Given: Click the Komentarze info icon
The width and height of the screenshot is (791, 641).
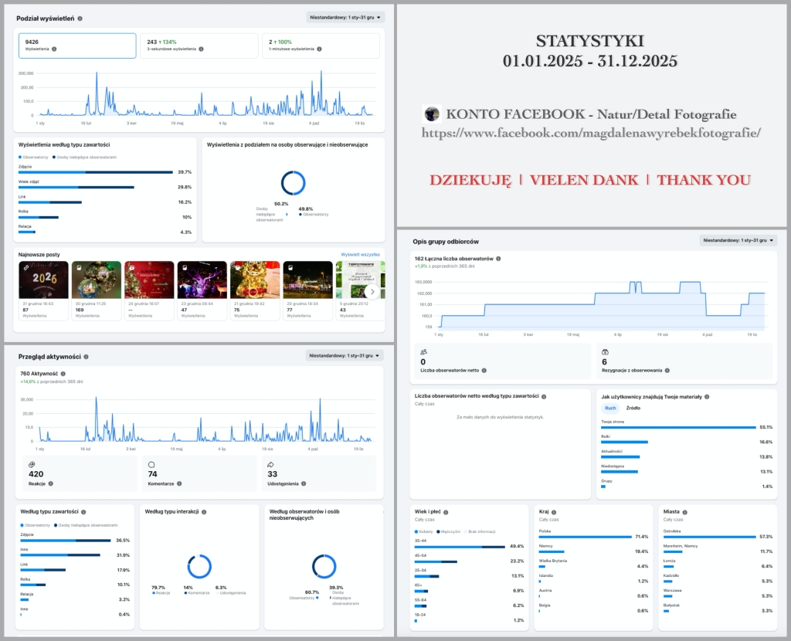Looking at the screenshot, I should click(179, 483).
